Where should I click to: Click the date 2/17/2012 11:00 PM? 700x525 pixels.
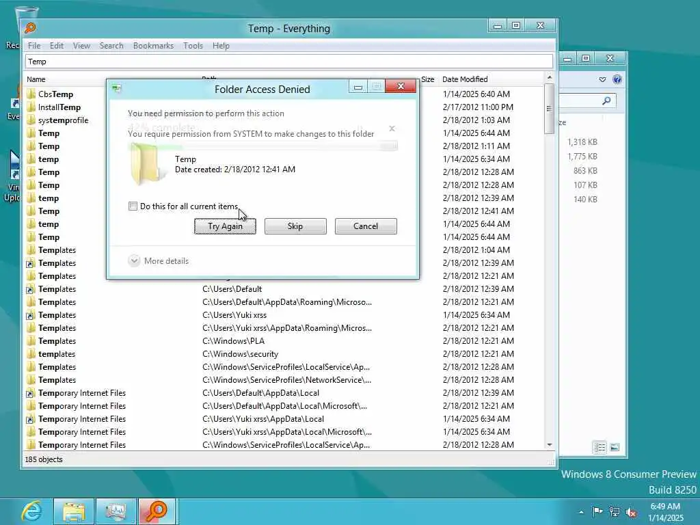(x=478, y=107)
